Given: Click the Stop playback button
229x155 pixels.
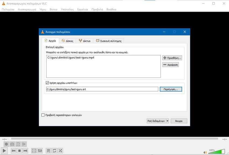Looking at the screenshot, I should click(x=19, y=150).
